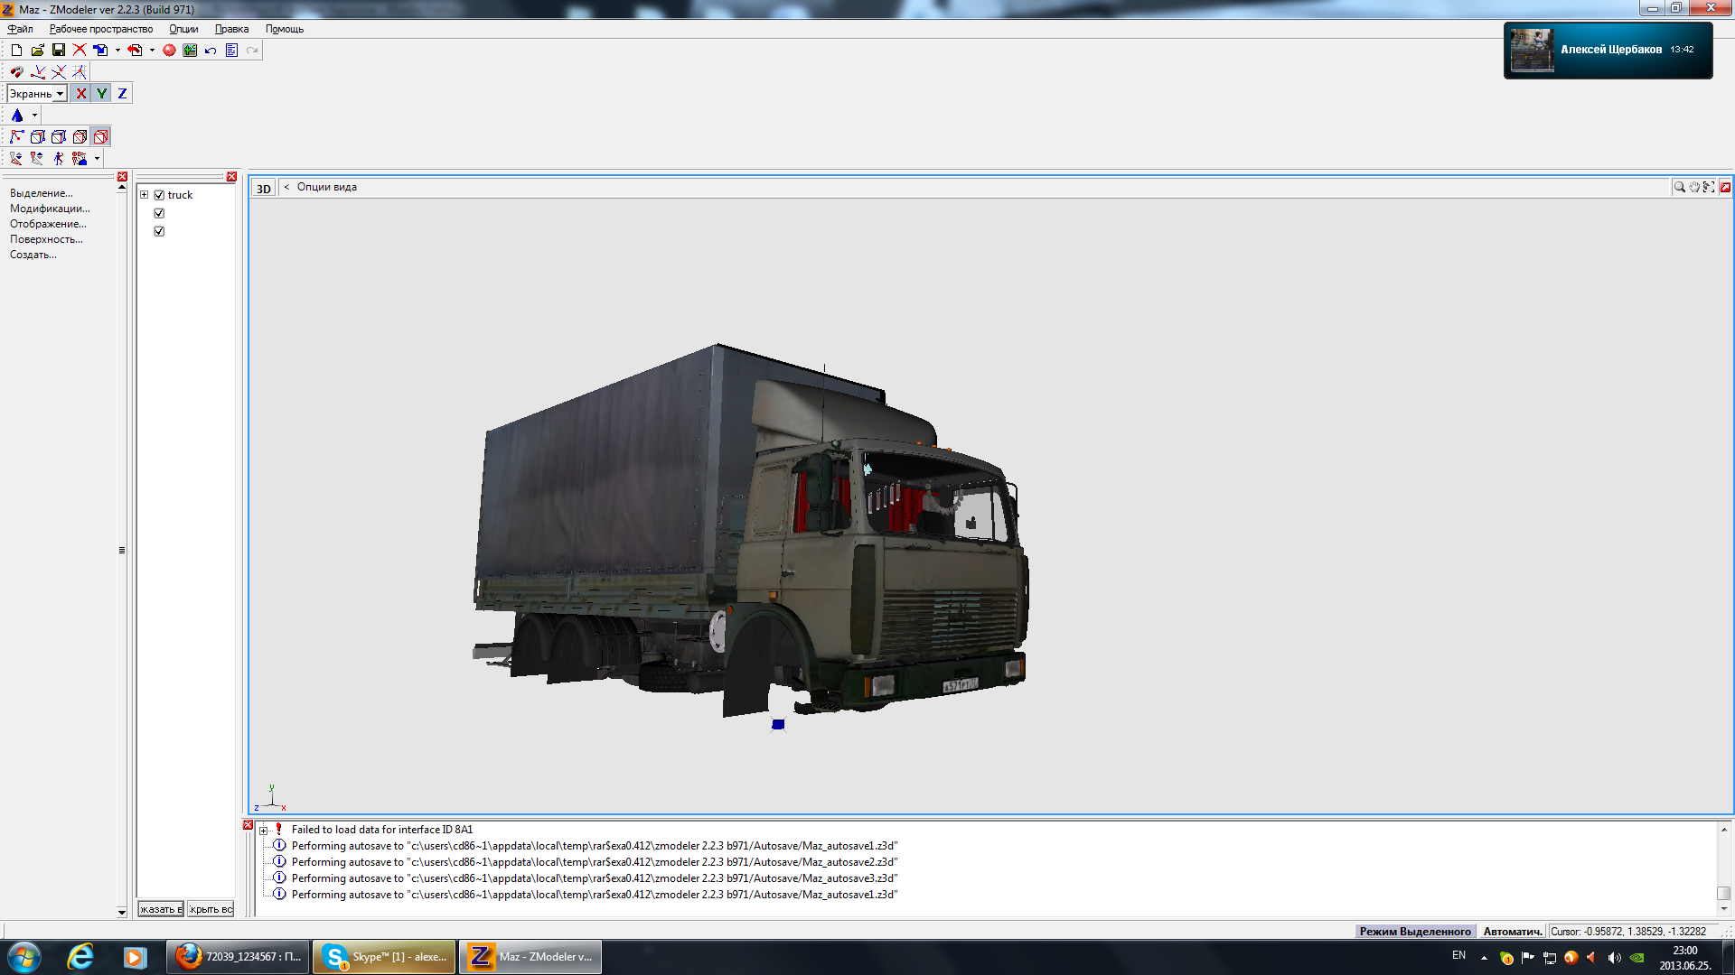Toggle the magnet snapping tool
Screen dimensions: 1735x975
[16, 72]
